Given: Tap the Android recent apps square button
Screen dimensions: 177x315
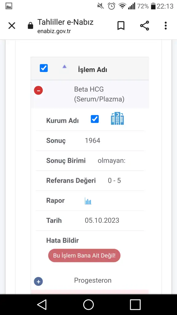Looking at the screenshot, I should tap(135, 305).
